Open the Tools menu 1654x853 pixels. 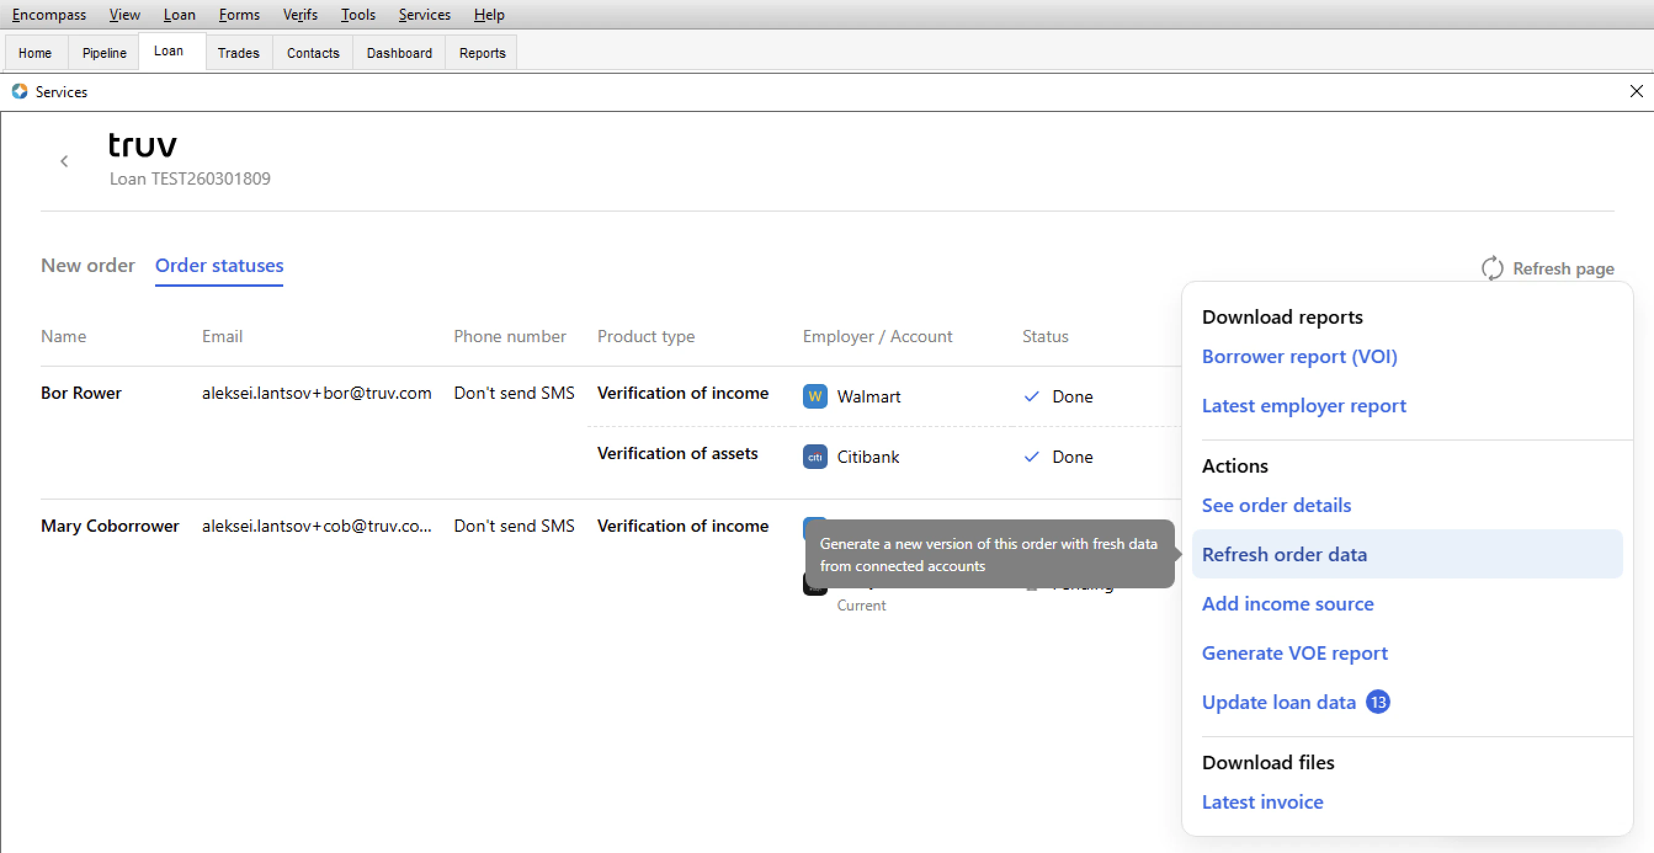[x=358, y=14]
